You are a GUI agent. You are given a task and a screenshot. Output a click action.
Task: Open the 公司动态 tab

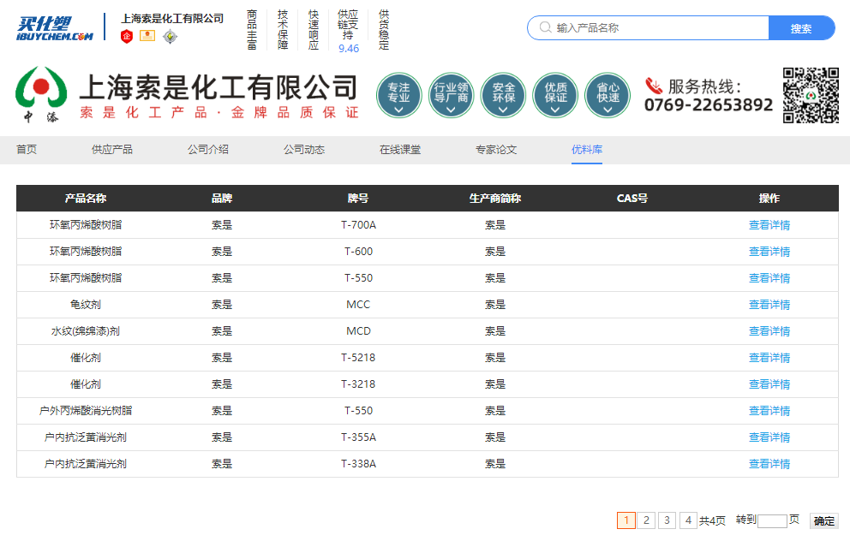pyautogui.click(x=304, y=150)
